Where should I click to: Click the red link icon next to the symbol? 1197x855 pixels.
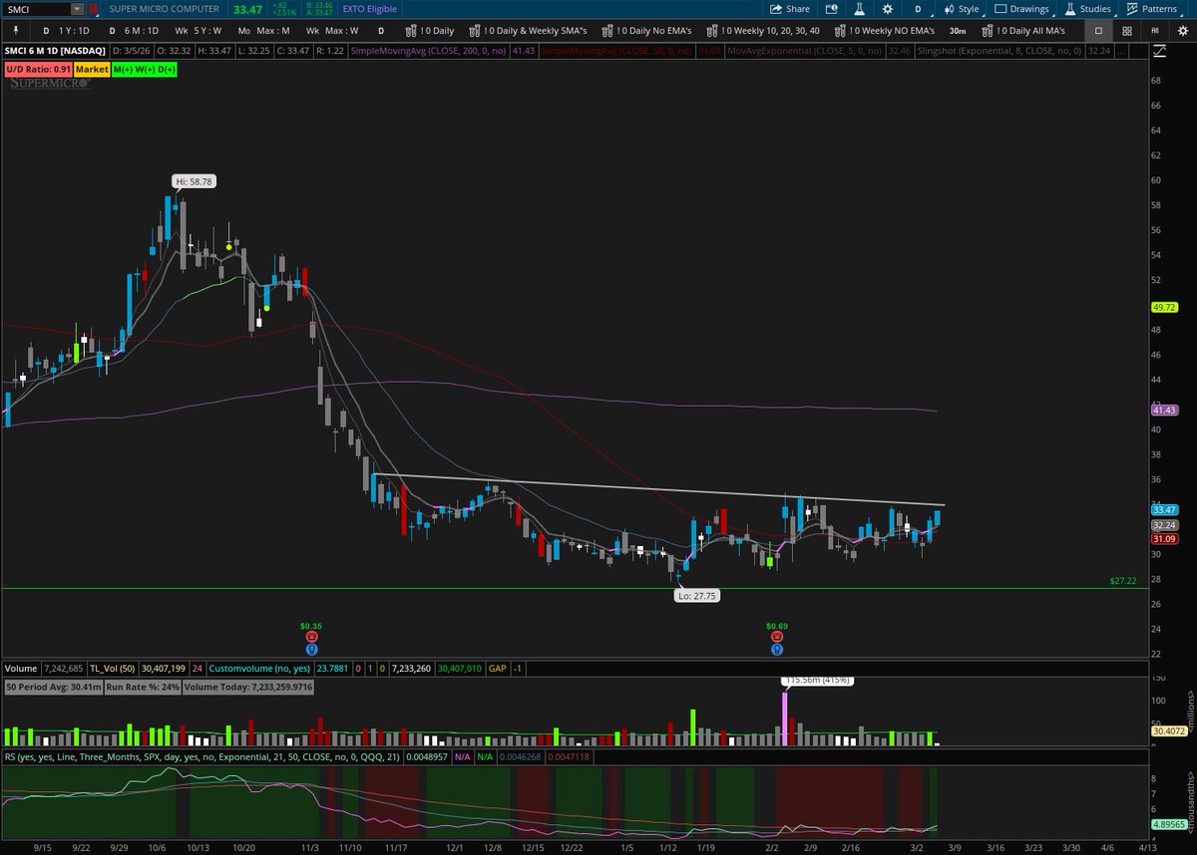click(x=94, y=9)
